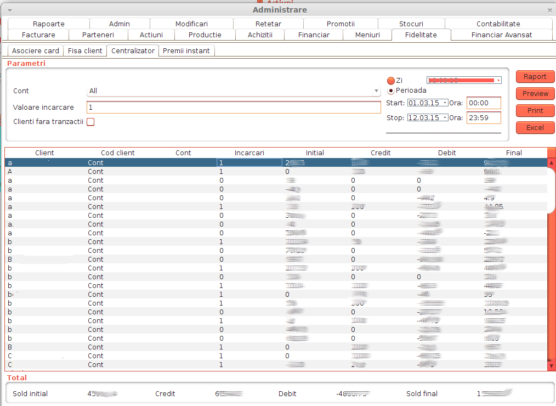Open the Productie tab
The width and height of the screenshot is (556, 406).
pyautogui.click(x=205, y=35)
